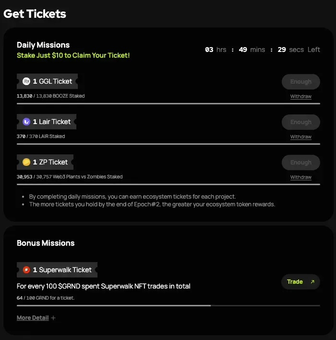Open Superwalk Trade button
This screenshot has width=336, height=340.
pyautogui.click(x=300, y=282)
